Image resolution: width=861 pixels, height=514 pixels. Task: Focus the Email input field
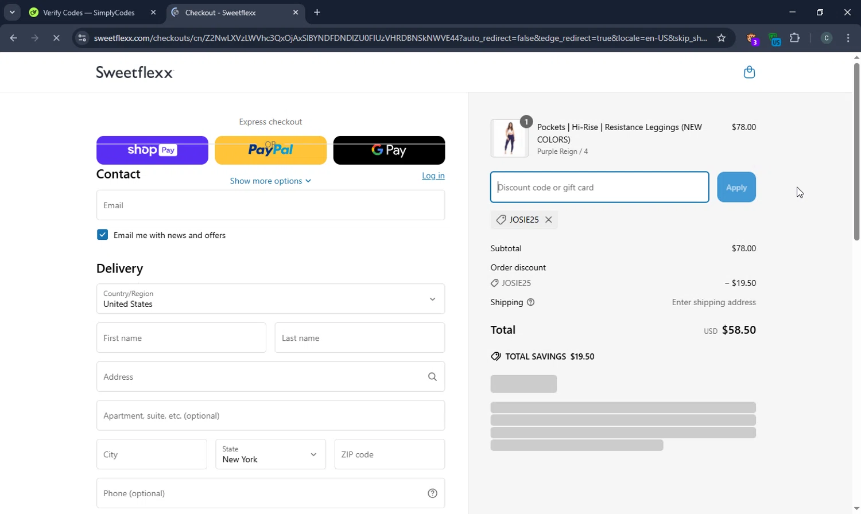tap(270, 205)
